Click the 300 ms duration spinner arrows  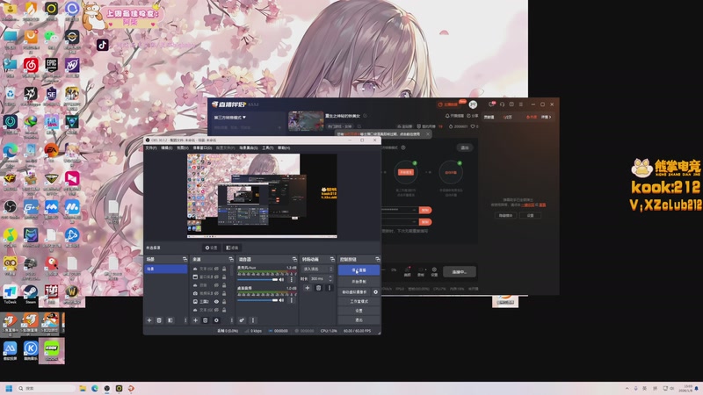(x=331, y=278)
